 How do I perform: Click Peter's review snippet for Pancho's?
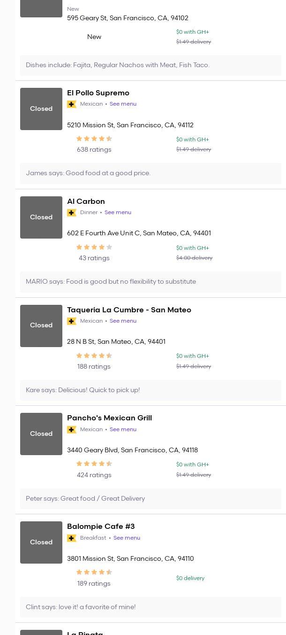[85, 499]
